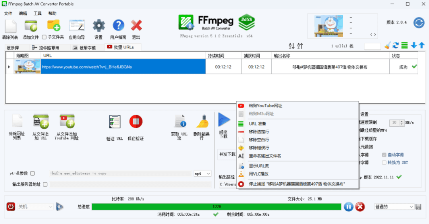Click the 清除列表 clear list icon

[10, 27]
